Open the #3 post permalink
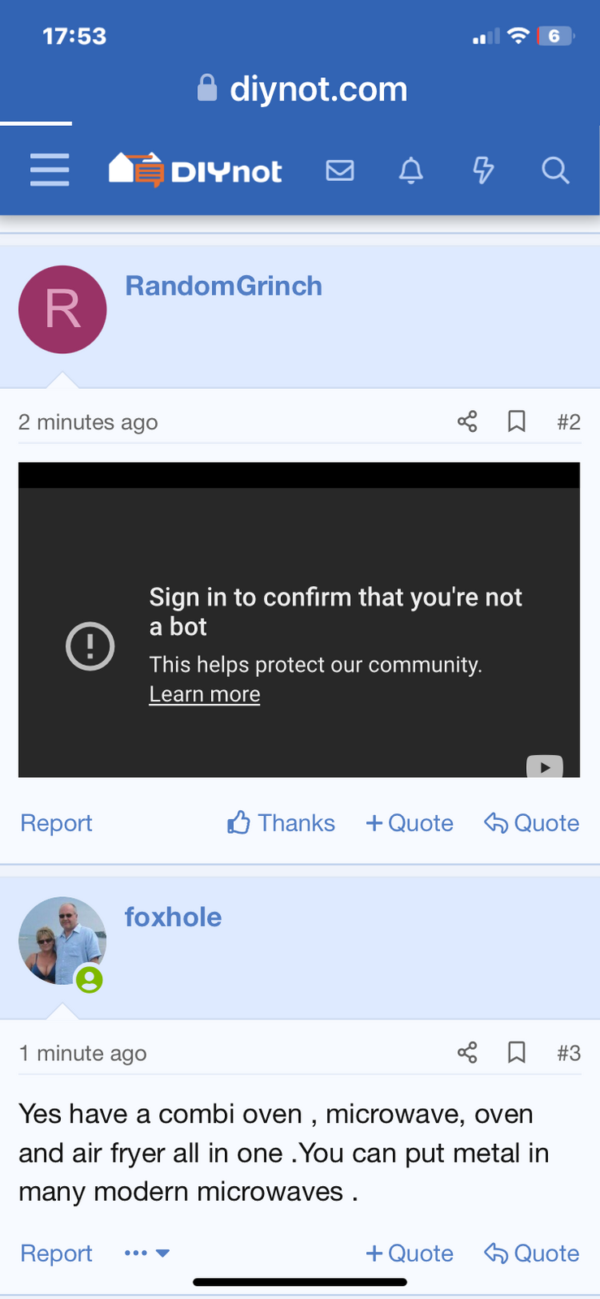600x1299 pixels. point(568,1053)
